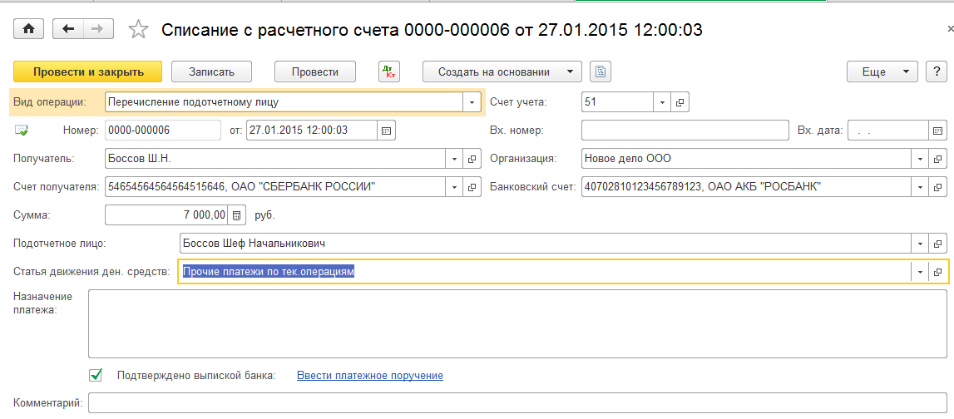This screenshot has width=954, height=419.
Task: Open the Банковский счет card
Action: pos(937,187)
